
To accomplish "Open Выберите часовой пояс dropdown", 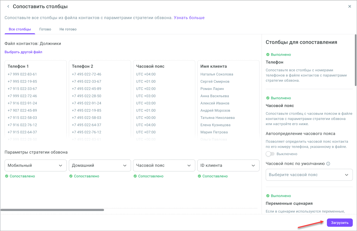I will 309,175.
